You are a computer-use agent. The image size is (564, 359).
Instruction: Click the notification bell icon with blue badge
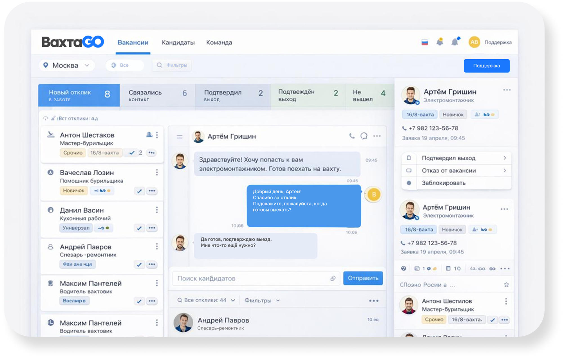pyautogui.click(x=455, y=42)
